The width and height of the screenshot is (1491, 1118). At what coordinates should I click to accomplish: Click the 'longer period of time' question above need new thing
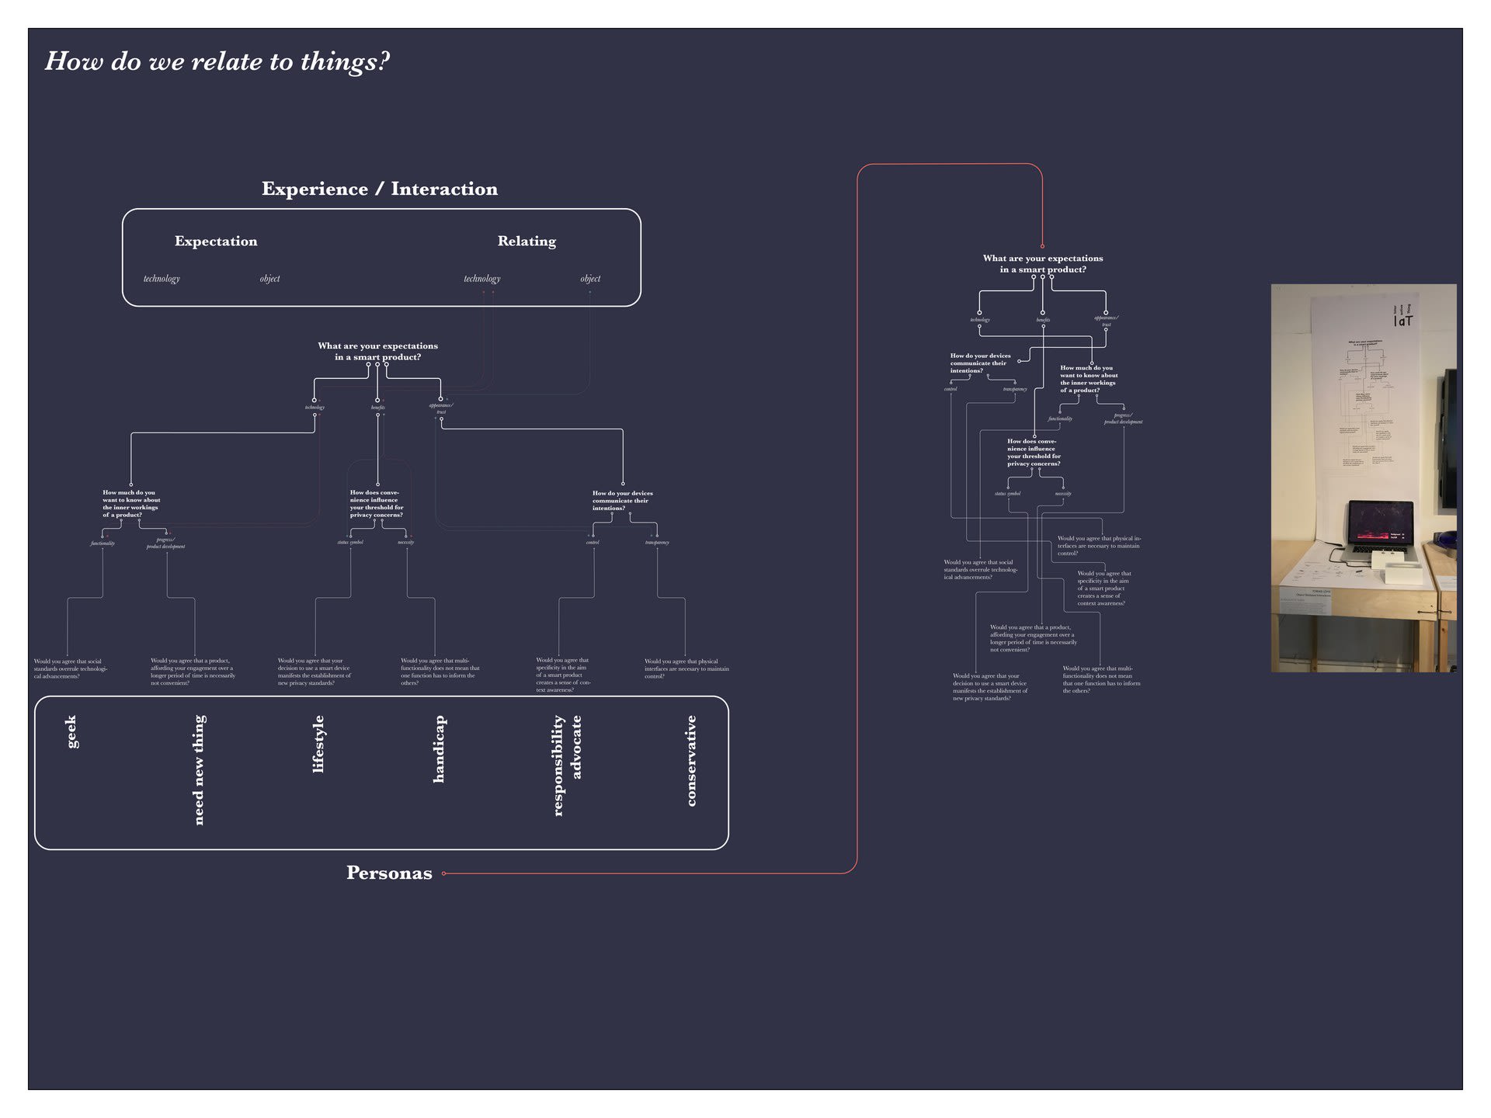click(193, 672)
